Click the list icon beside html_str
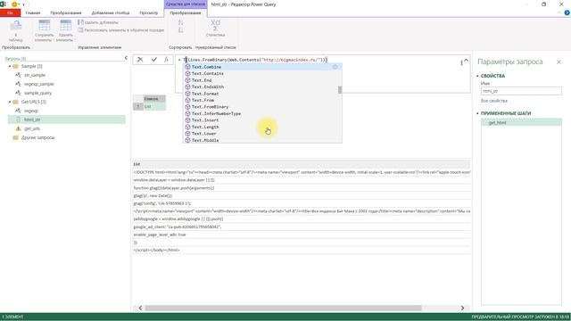 [18, 119]
